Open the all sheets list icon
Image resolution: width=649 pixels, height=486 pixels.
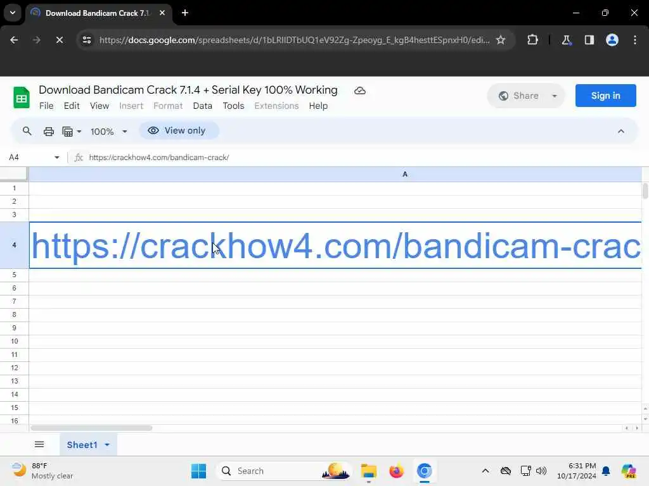pos(39,444)
